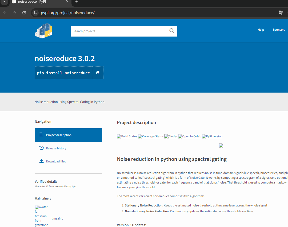Image resolution: width=288 pixels, height=227 pixels.
Task: Open the Sponsors page
Action: pos(279,30)
